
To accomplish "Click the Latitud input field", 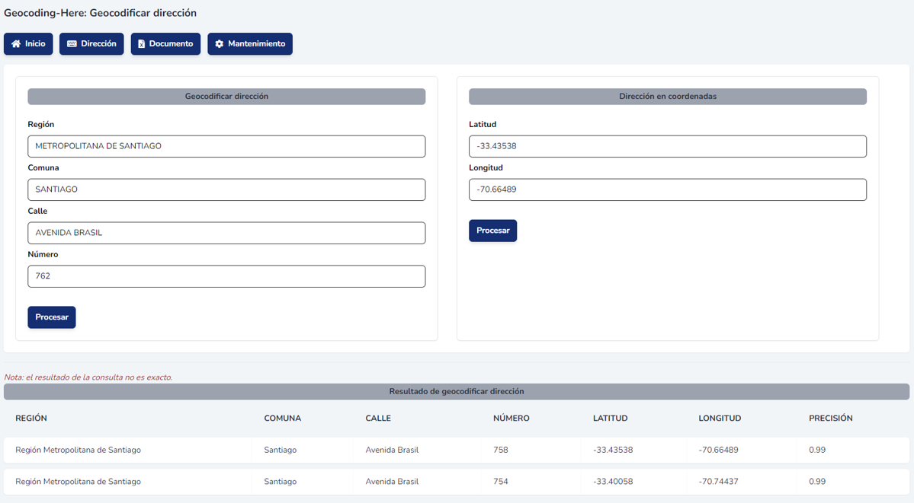I will pyautogui.click(x=667, y=146).
